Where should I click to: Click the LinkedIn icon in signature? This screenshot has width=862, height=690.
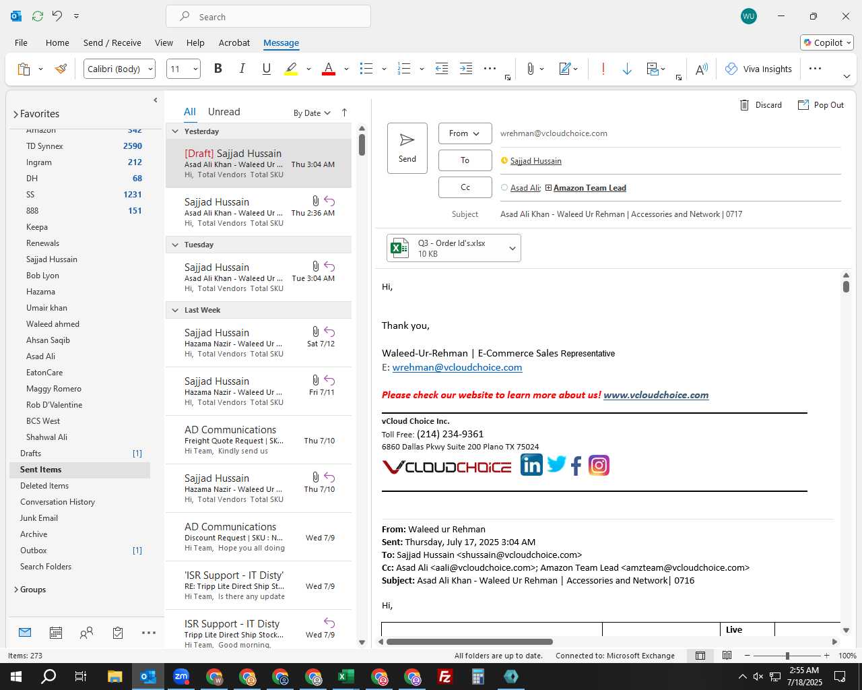pyautogui.click(x=531, y=464)
